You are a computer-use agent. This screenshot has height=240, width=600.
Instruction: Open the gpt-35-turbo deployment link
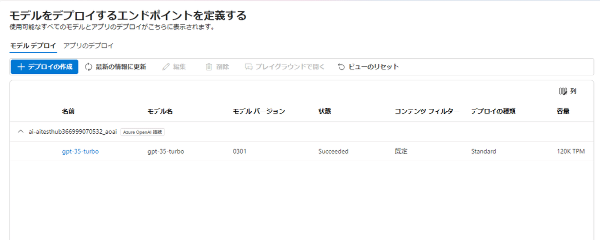coord(80,151)
